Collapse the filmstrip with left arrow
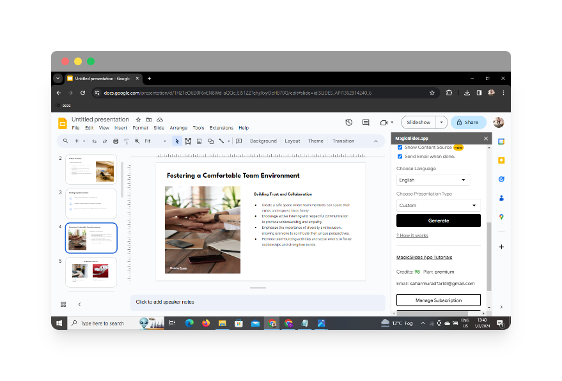Viewport: 562px width, 381px height. (79, 304)
